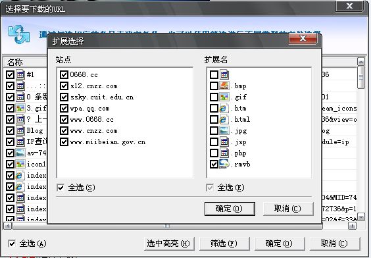
Task: Check the .html extension checkbox
Action: 214,119
